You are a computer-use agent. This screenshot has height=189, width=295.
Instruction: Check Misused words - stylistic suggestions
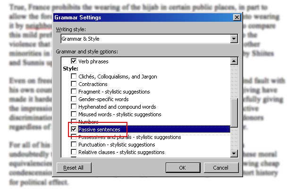tap(74, 114)
